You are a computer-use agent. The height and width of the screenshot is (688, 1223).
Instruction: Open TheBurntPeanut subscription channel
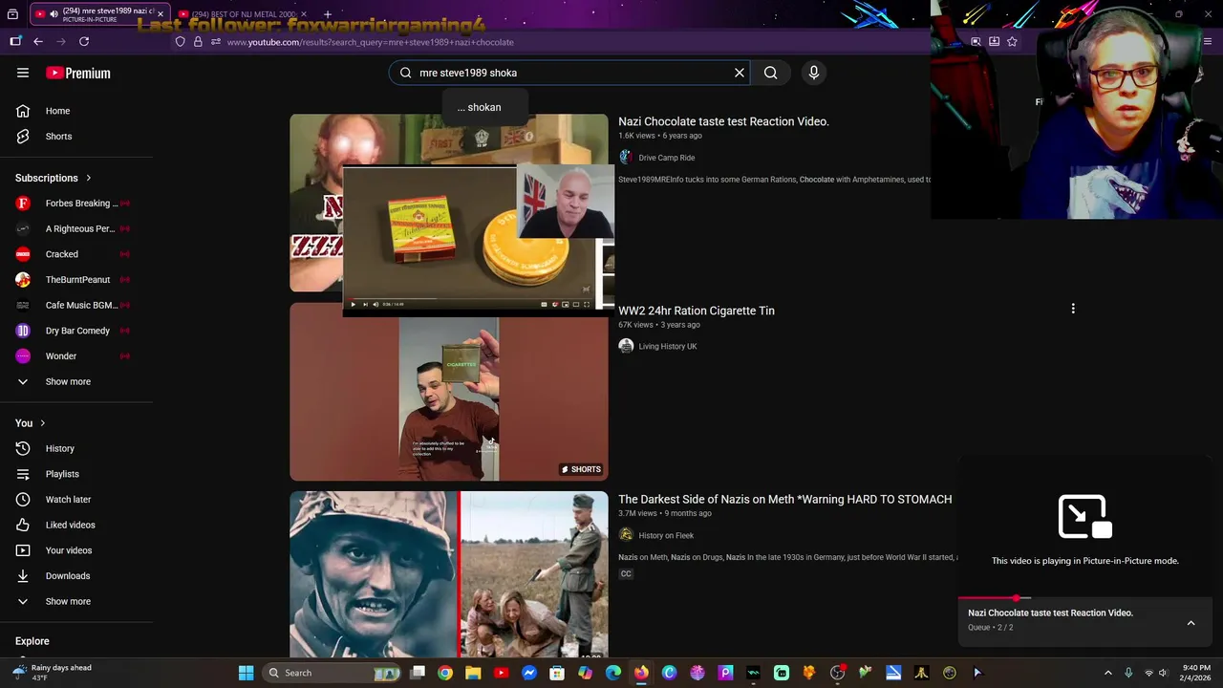[x=76, y=280]
